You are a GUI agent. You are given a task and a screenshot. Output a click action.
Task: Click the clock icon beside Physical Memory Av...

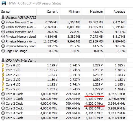(x=3, y=41)
